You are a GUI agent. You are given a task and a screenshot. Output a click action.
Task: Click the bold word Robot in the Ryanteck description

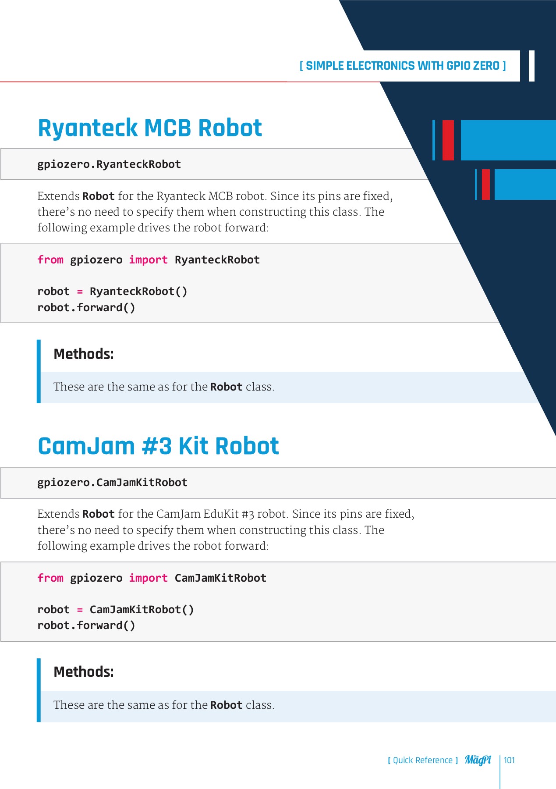point(99,196)
